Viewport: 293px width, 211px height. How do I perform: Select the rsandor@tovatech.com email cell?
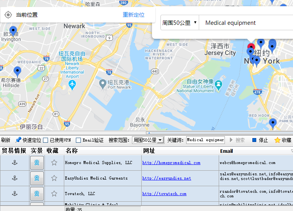(256, 194)
